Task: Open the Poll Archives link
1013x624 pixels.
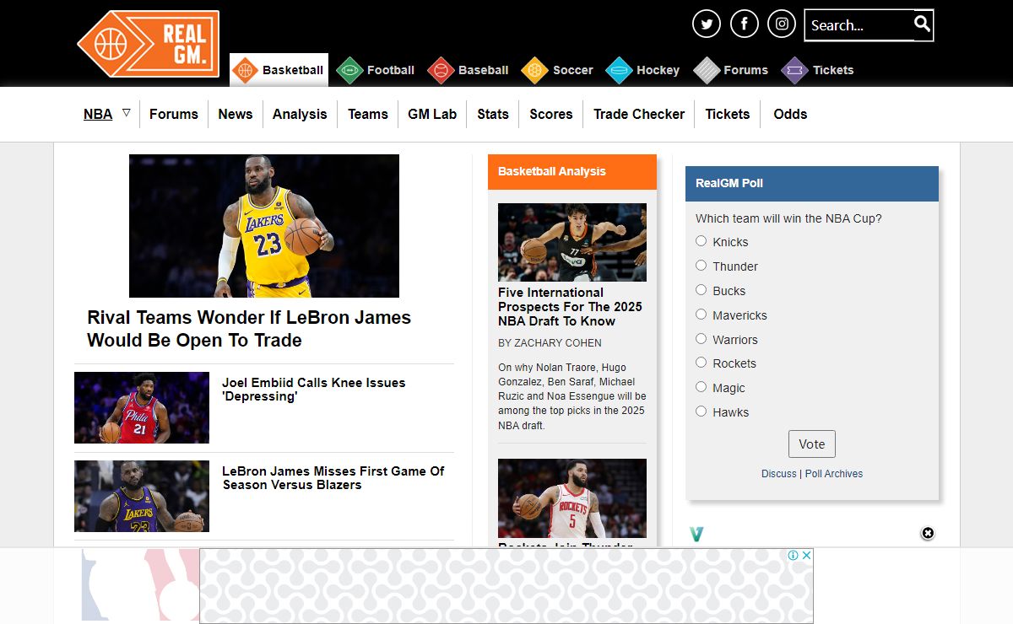Action: coord(834,474)
